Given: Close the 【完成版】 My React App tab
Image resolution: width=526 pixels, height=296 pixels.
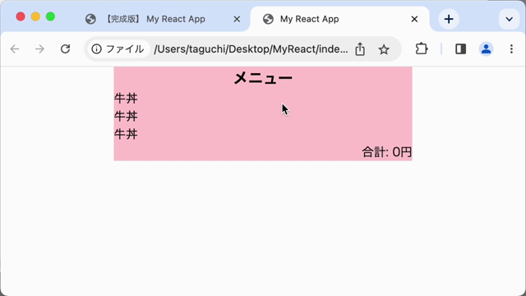Looking at the screenshot, I should click(237, 19).
